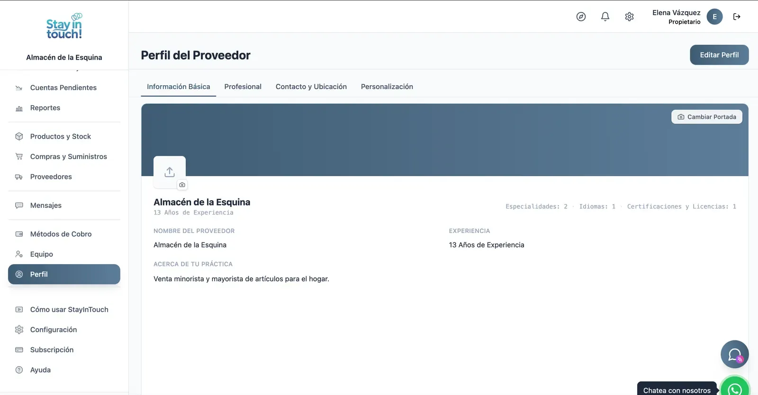Open settings gear in top bar

click(x=629, y=17)
